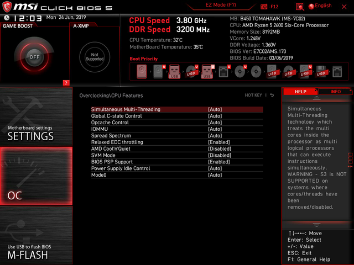Select the USB floppy boot device
The image size is (354, 265).
321,72
